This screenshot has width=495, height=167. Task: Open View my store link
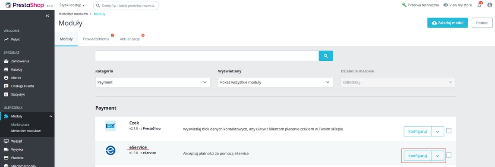pyautogui.click(x=457, y=5)
